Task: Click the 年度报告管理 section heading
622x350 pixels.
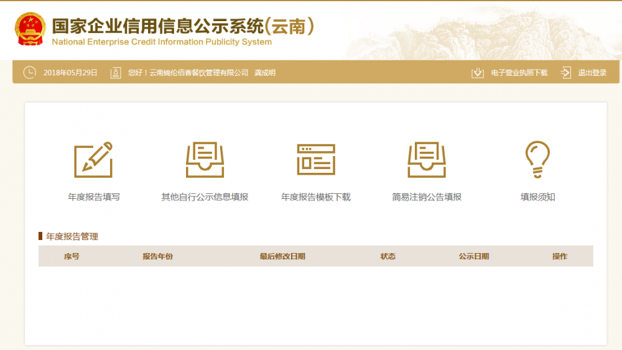Action: pos(72,237)
